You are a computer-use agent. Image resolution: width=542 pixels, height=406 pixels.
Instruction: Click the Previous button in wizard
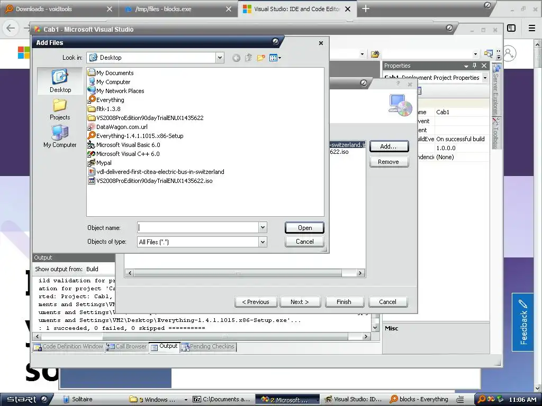(x=256, y=302)
